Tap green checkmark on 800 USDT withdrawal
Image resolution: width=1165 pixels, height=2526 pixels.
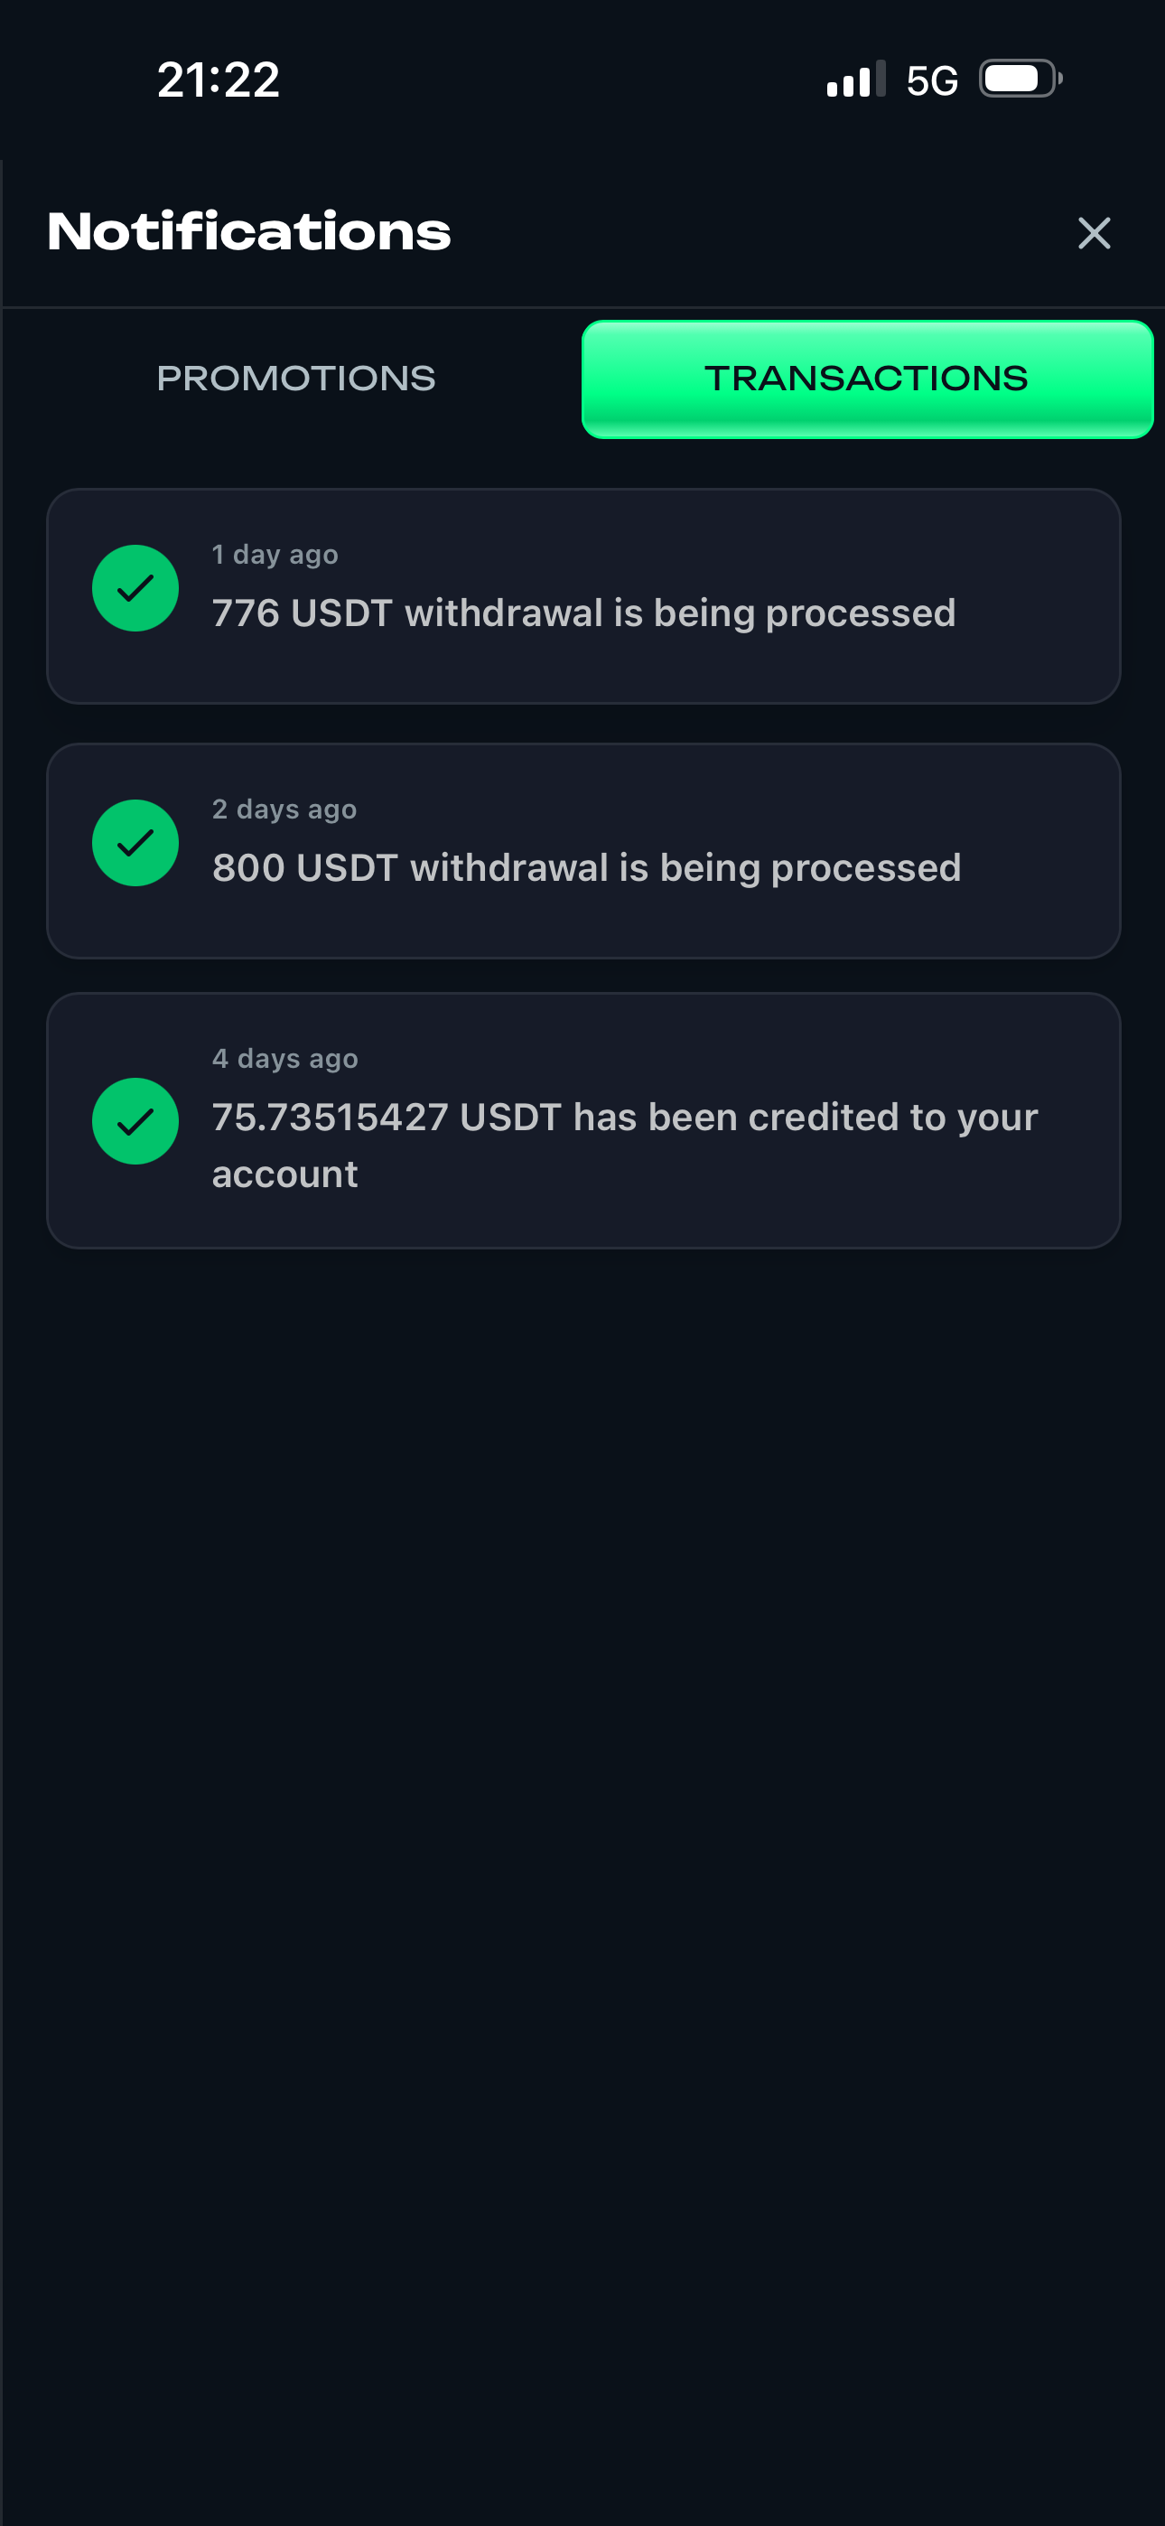(135, 843)
